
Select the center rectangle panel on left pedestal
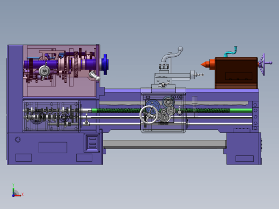(x=53, y=147)
